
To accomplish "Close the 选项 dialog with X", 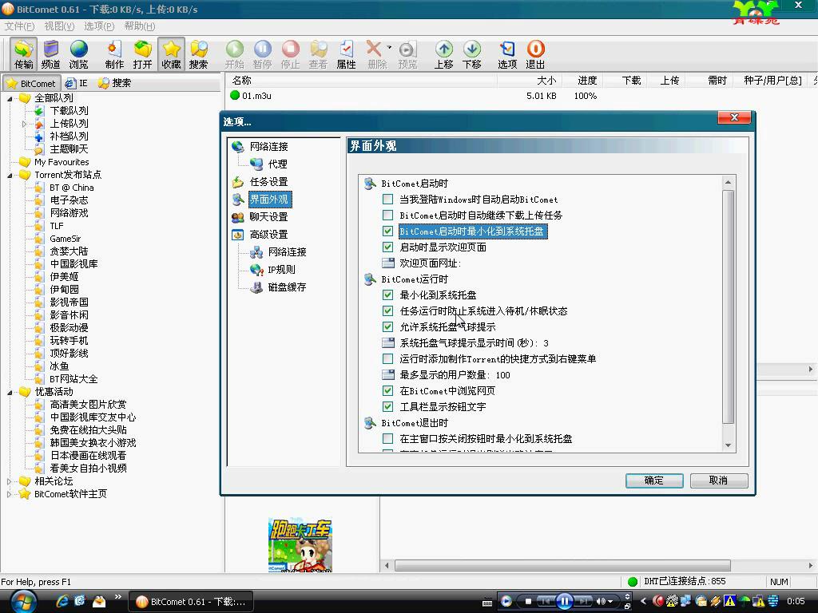I will [734, 117].
